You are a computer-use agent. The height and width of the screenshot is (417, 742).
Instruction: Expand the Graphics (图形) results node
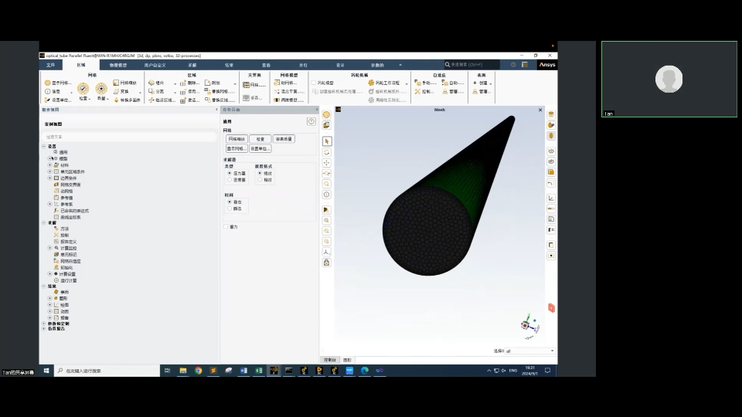(x=49, y=298)
